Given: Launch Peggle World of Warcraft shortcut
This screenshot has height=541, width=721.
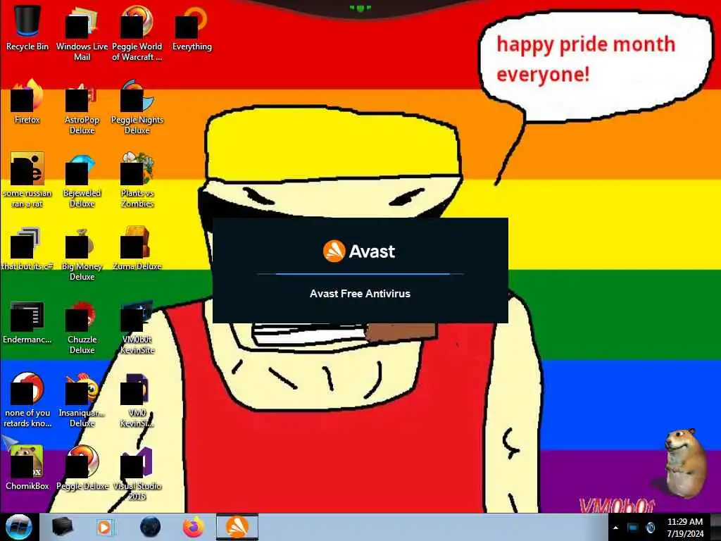Looking at the screenshot, I should 137,32.
